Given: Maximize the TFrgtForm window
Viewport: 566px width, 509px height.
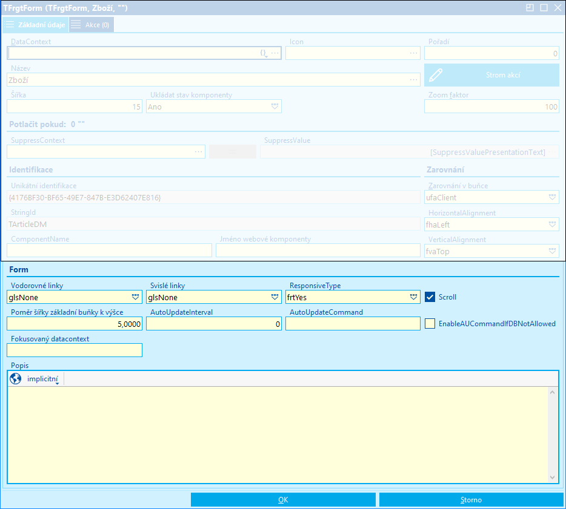Looking at the screenshot, I should tap(544, 8).
